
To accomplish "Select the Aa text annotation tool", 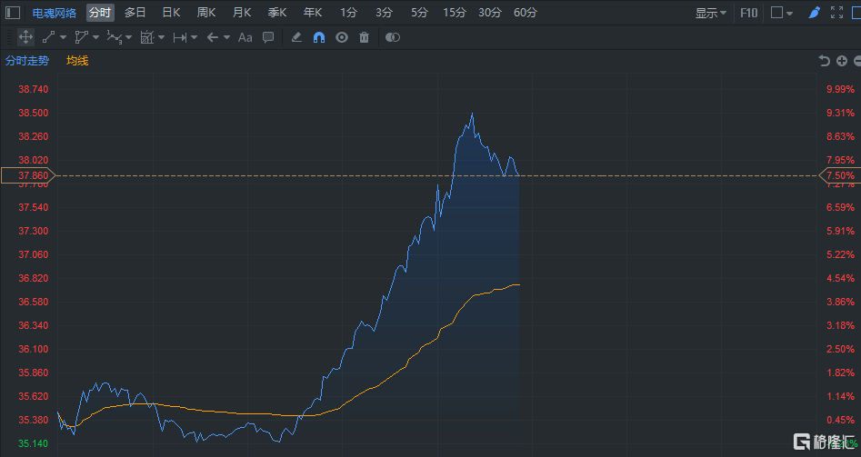I will tap(245, 37).
